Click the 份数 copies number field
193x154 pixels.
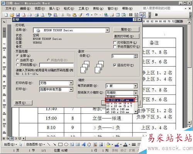[123, 56]
